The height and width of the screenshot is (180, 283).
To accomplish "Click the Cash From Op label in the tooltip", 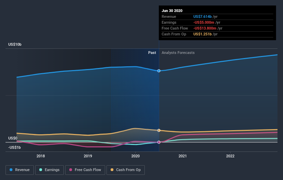I will coord(174,34).
